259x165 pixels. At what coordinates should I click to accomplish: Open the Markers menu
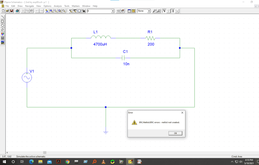[x=75, y=6]
